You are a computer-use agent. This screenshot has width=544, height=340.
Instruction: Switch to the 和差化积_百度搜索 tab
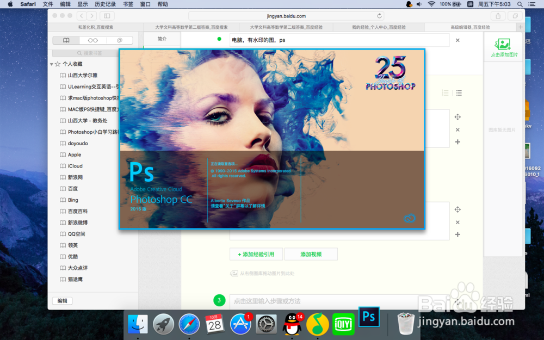click(x=95, y=27)
